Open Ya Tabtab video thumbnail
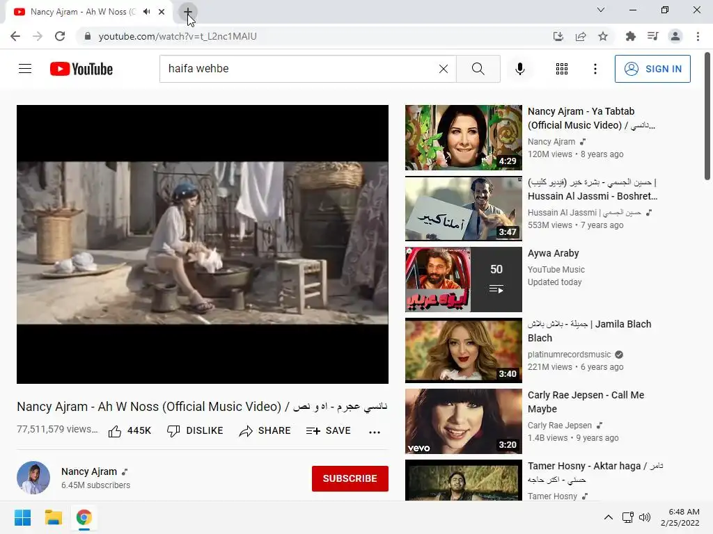Screen dimensions: 713x534 tap(463, 138)
